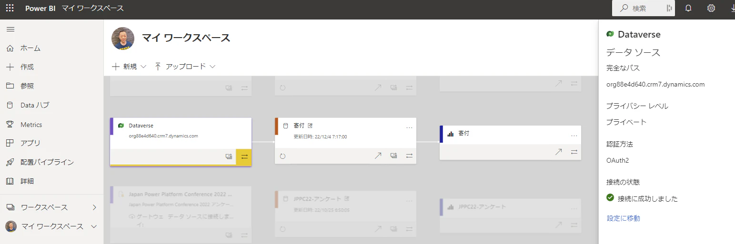Show impact analysis on 寄付 dataset card
Screen dimensions: 735x244
pyautogui.click(x=393, y=156)
